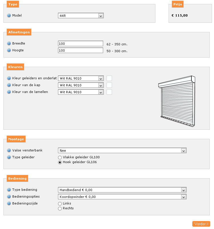Expand the Valse vensterbank dropdown
The height and width of the screenshot is (229, 214).
click(x=122, y=151)
